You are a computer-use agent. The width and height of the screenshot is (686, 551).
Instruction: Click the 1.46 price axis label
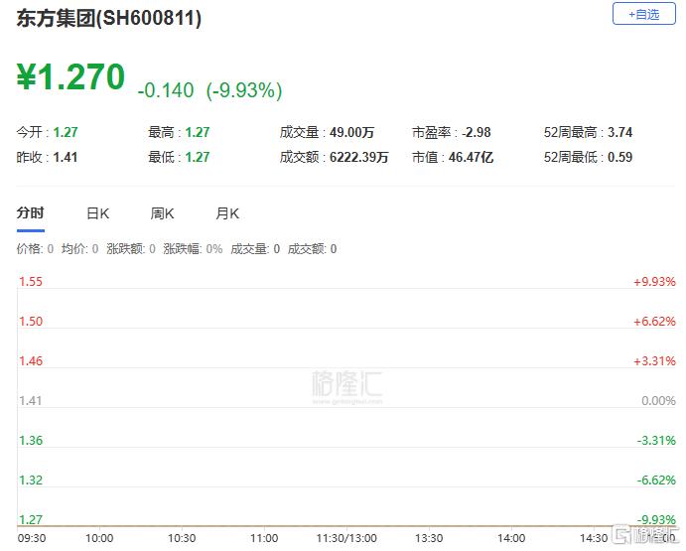click(31, 361)
